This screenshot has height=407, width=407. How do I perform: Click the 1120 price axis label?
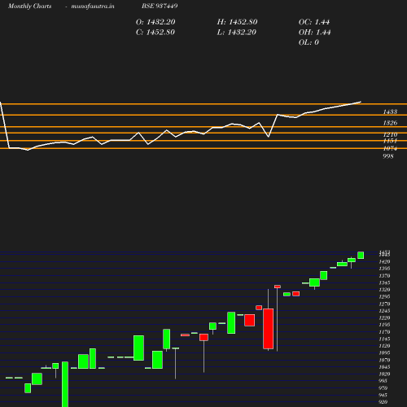(384, 346)
